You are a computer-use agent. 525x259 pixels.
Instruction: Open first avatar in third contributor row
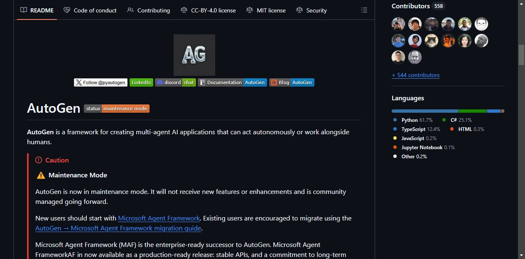click(x=398, y=57)
